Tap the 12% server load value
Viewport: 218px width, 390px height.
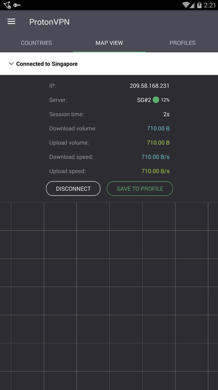click(x=165, y=100)
